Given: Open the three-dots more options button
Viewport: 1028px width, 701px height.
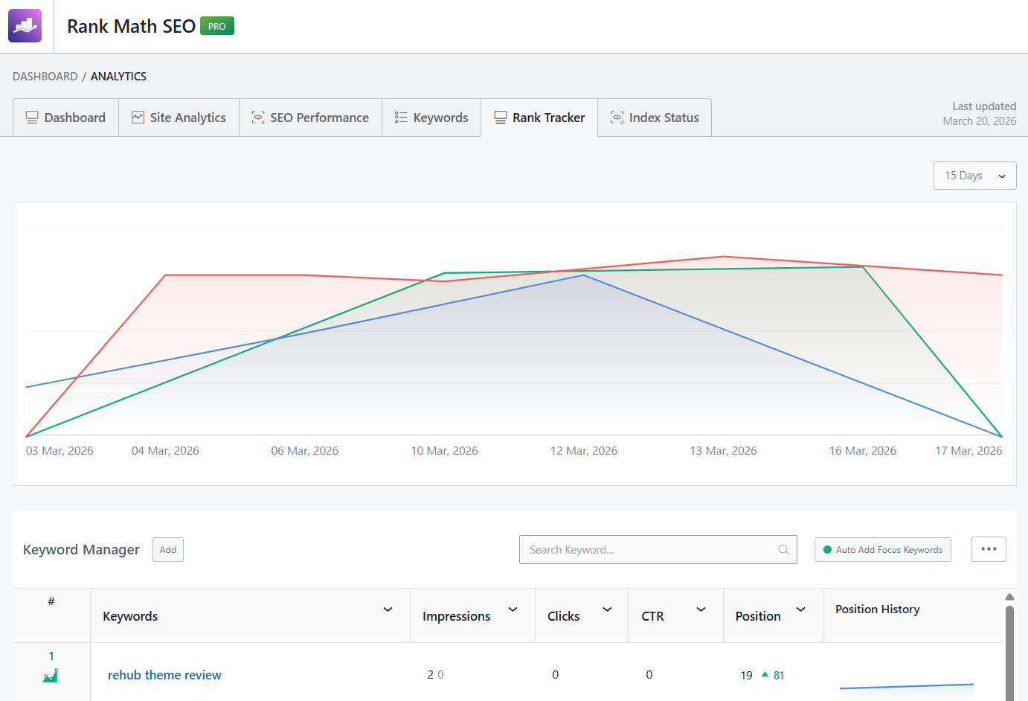Looking at the screenshot, I should (x=989, y=549).
